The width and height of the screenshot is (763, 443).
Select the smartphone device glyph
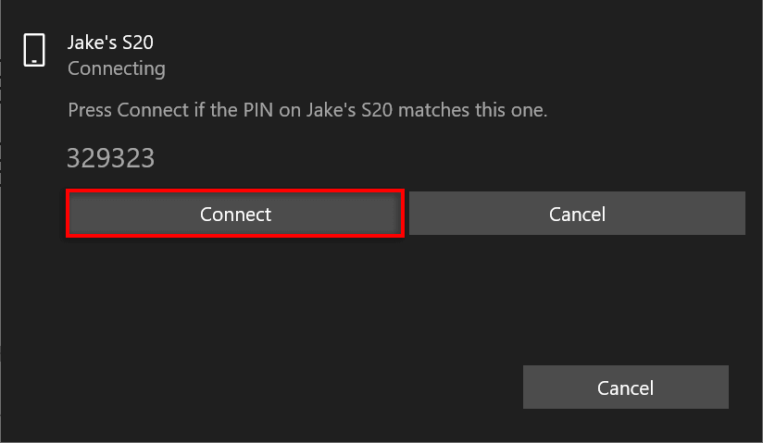point(34,50)
